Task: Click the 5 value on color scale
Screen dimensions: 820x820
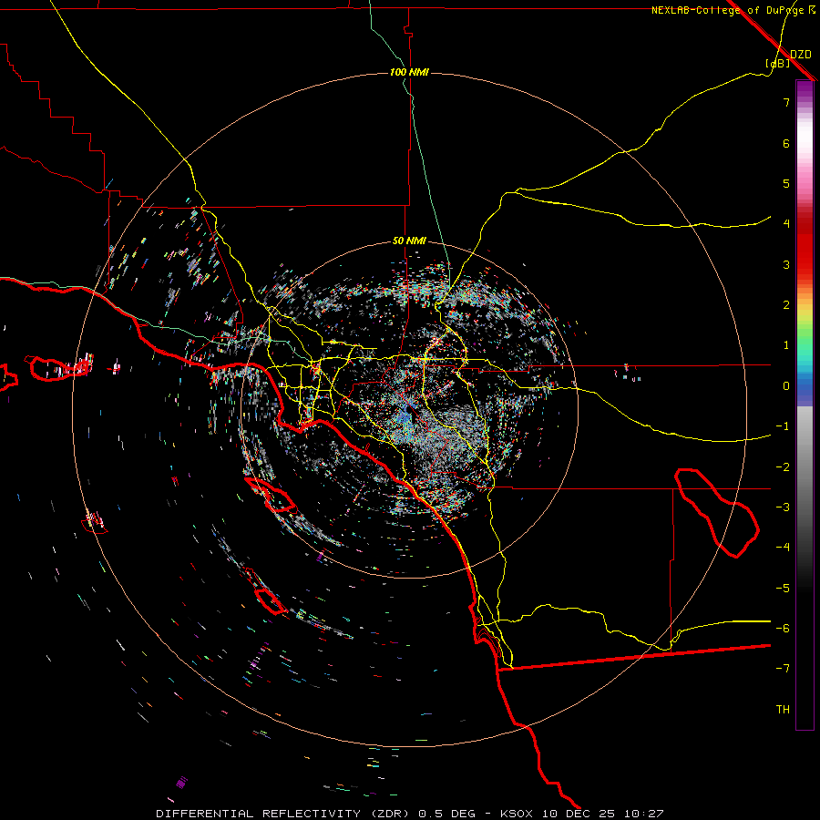Action: [x=786, y=183]
